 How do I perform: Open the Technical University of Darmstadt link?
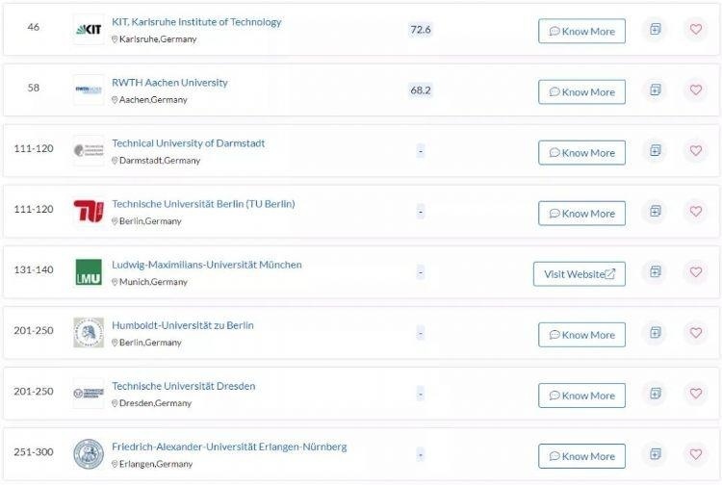(x=188, y=143)
